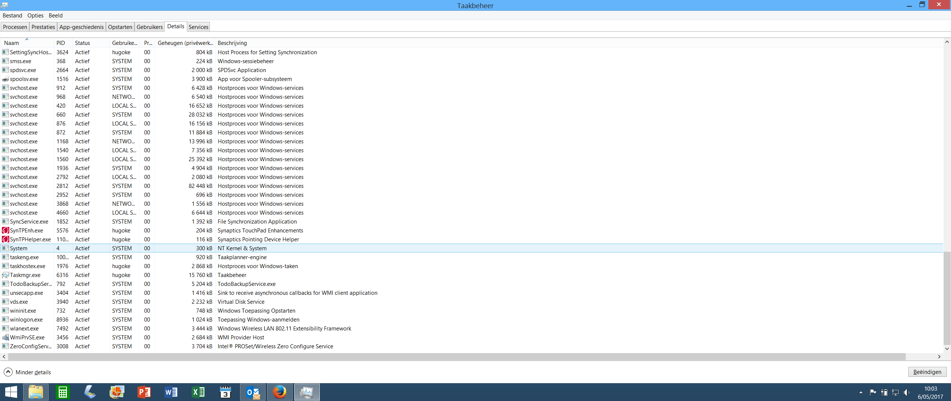Image resolution: width=951 pixels, height=401 pixels.
Task: Sort by the Gebruikersnaam column header
Action: 125,43
